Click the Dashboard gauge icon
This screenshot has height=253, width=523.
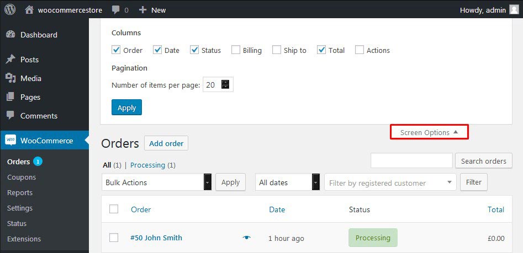point(10,35)
